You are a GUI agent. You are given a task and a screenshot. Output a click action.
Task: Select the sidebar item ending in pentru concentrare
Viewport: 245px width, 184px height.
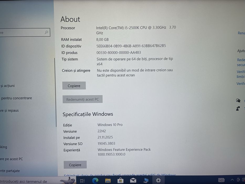(x=16, y=98)
